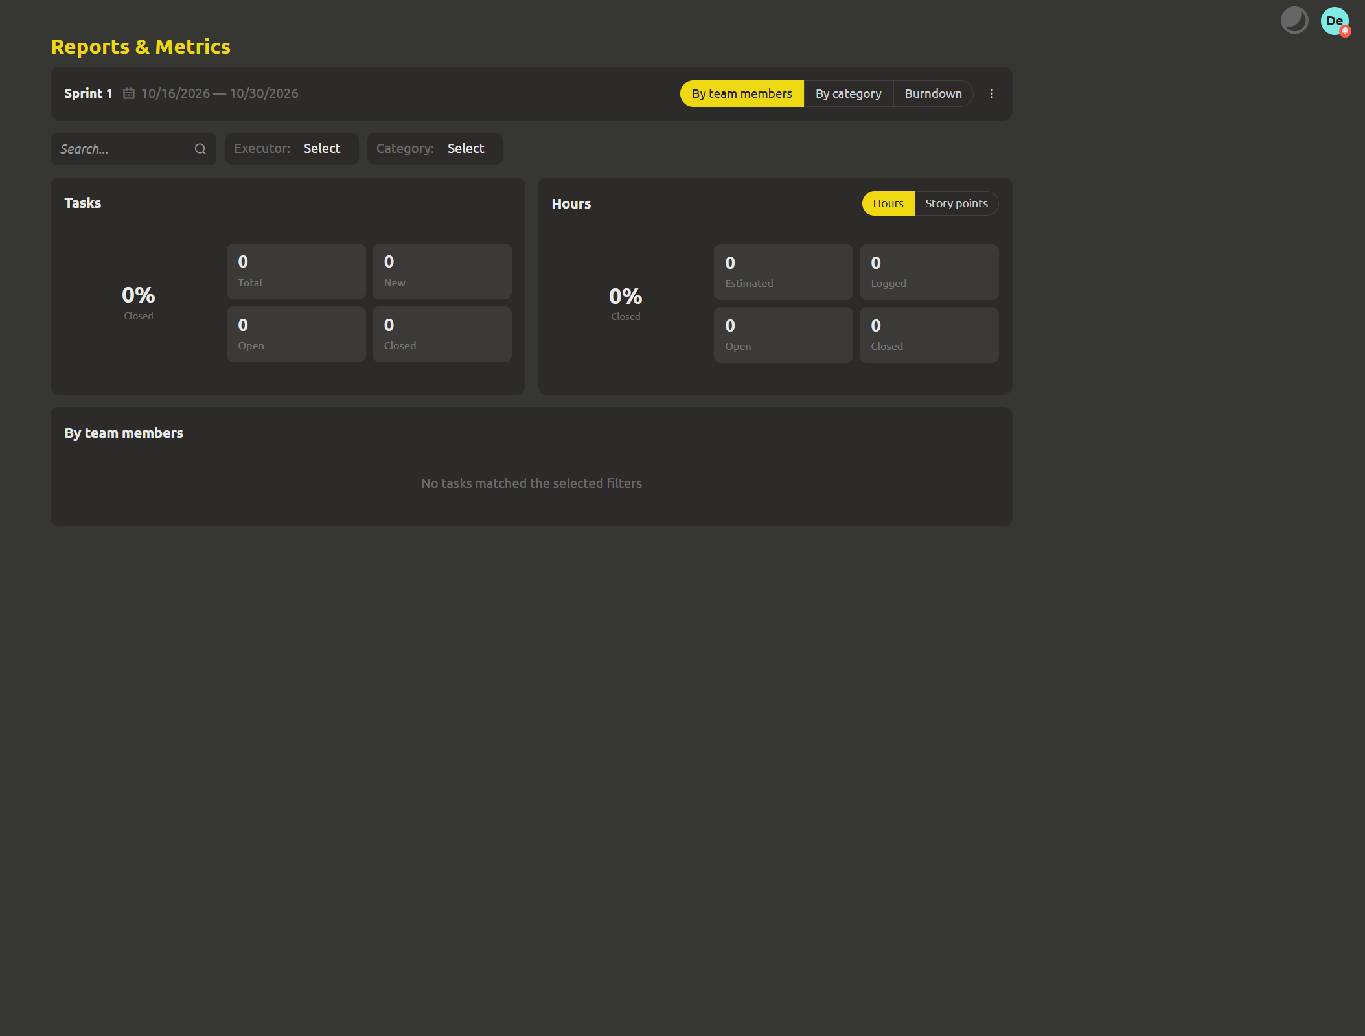This screenshot has width=1365, height=1036.
Task: Open the Category filter dropdown
Action: 435,148
